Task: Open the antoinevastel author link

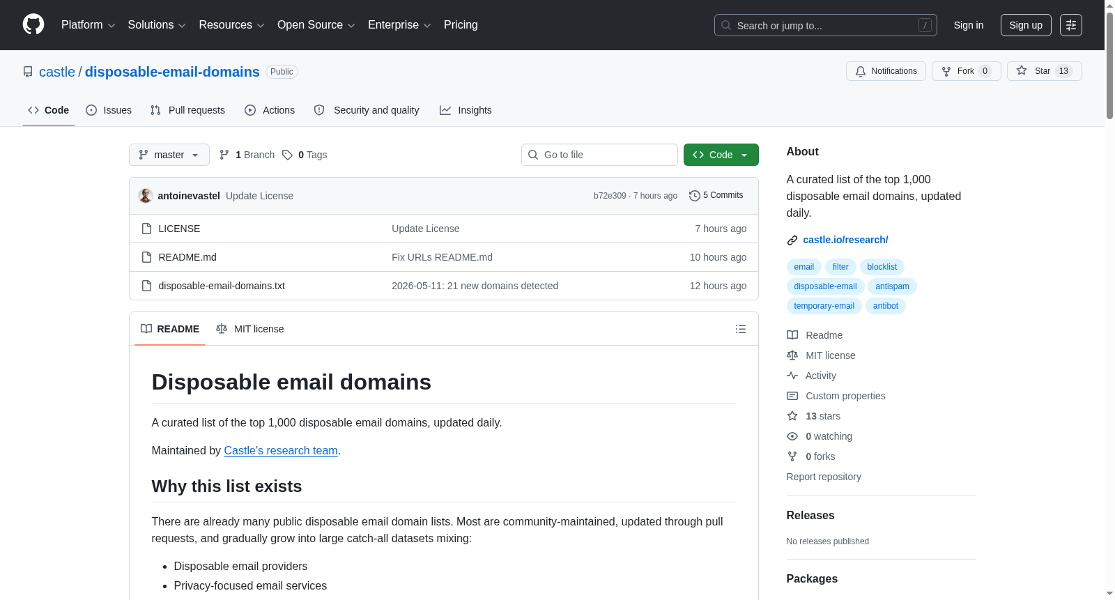Action: tap(189, 196)
